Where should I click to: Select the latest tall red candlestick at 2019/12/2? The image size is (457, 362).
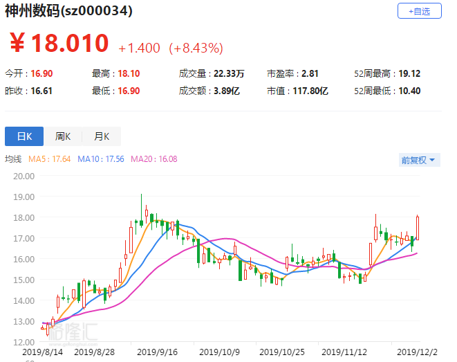[x=418, y=228]
